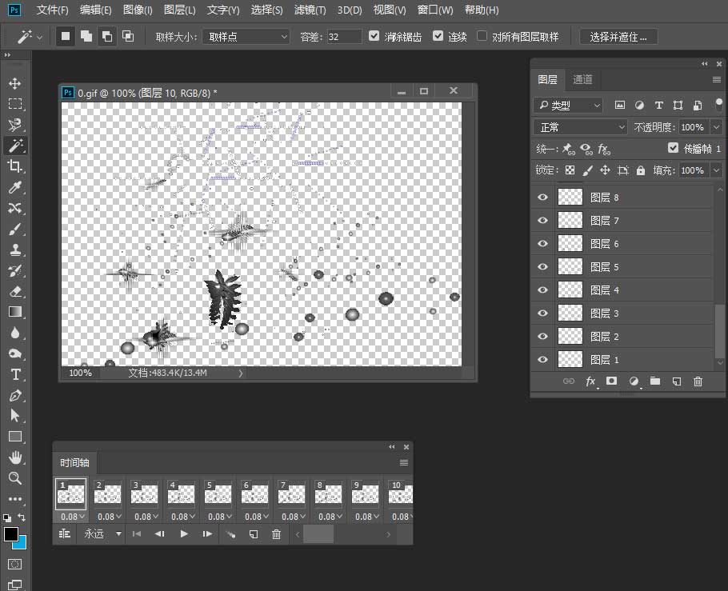Delete the selected layer via trash icon

pyautogui.click(x=698, y=381)
